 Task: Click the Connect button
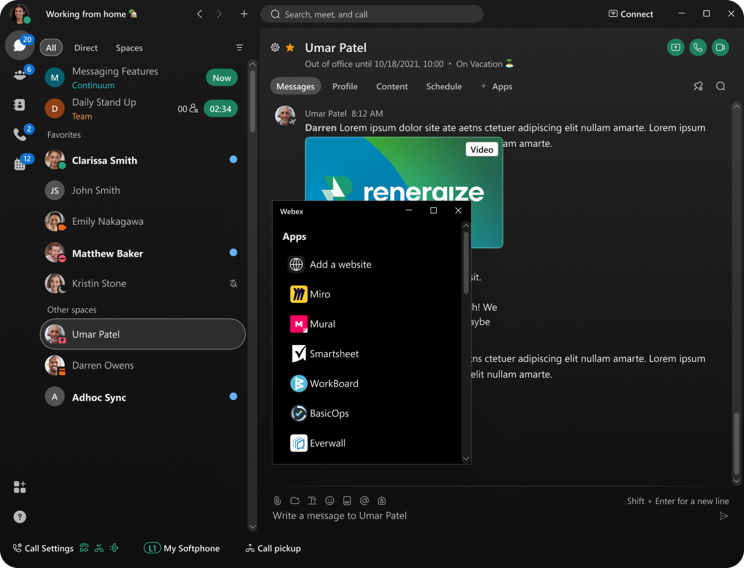630,14
